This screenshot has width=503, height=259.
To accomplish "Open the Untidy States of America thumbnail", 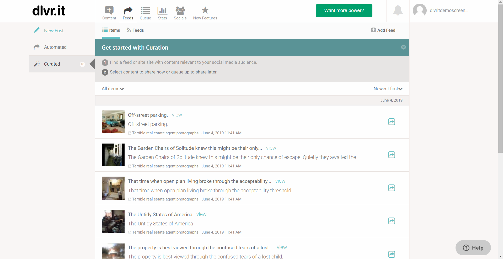I will point(113,221).
